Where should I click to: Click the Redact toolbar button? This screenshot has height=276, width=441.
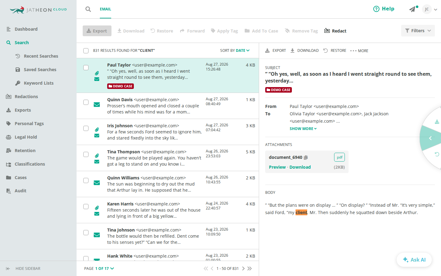(335, 31)
